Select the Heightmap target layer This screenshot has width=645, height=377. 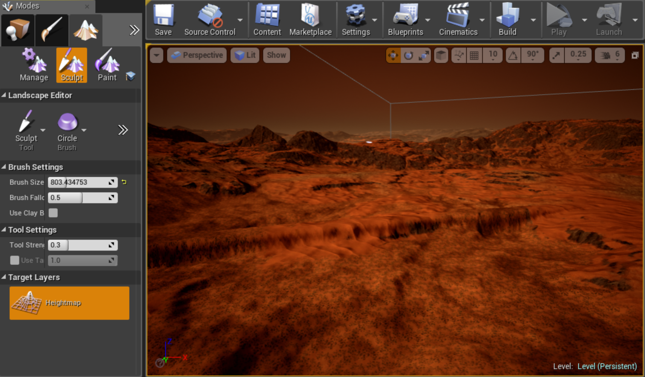pos(69,303)
